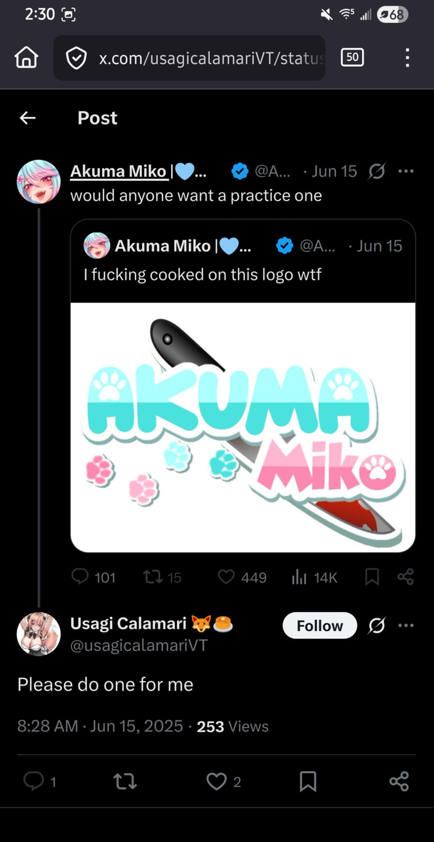Go back using the Post arrow
Screen dimensions: 434x842
pyautogui.click(x=28, y=117)
